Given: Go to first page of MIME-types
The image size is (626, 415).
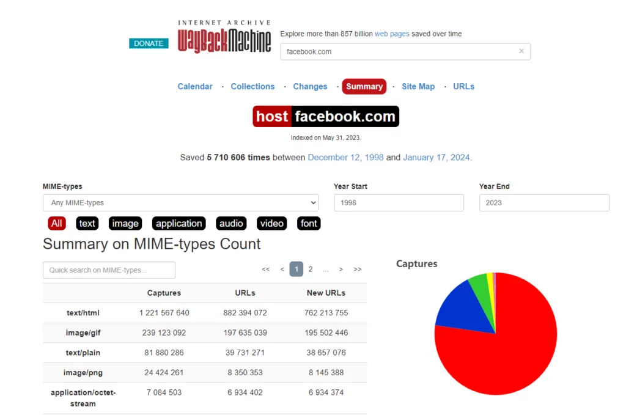Looking at the screenshot, I should [x=265, y=270].
